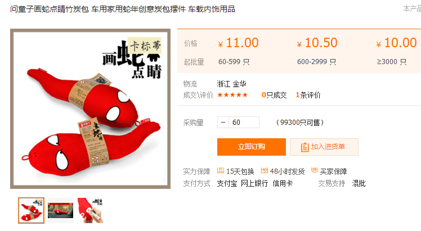Click the ¥11.00 price tier
Image resolution: width=421 pixels, height=231 pixels.
click(239, 43)
